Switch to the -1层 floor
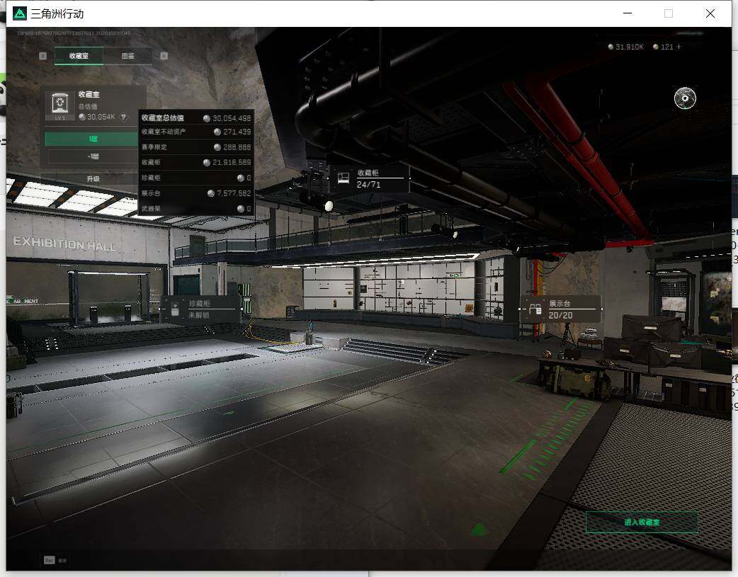738x577 pixels. (x=92, y=156)
